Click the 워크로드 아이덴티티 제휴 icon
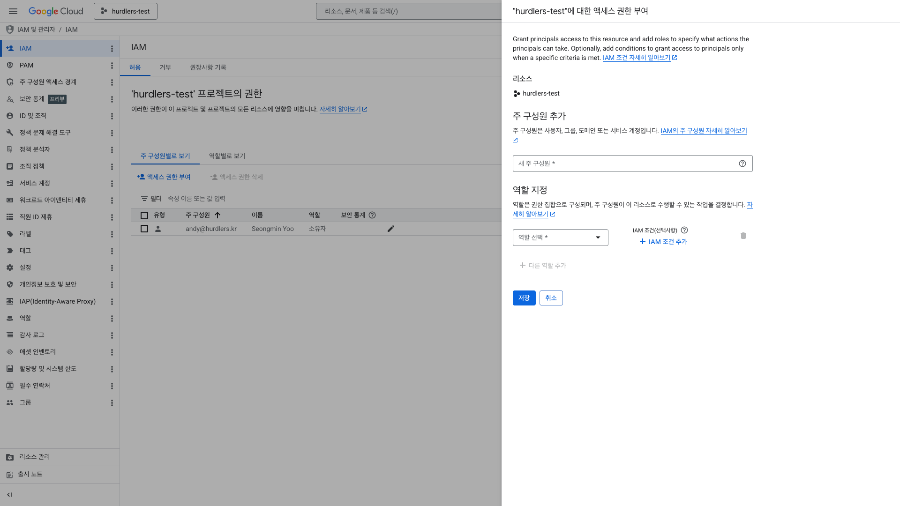The image size is (900, 506). pyautogui.click(x=10, y=200)
